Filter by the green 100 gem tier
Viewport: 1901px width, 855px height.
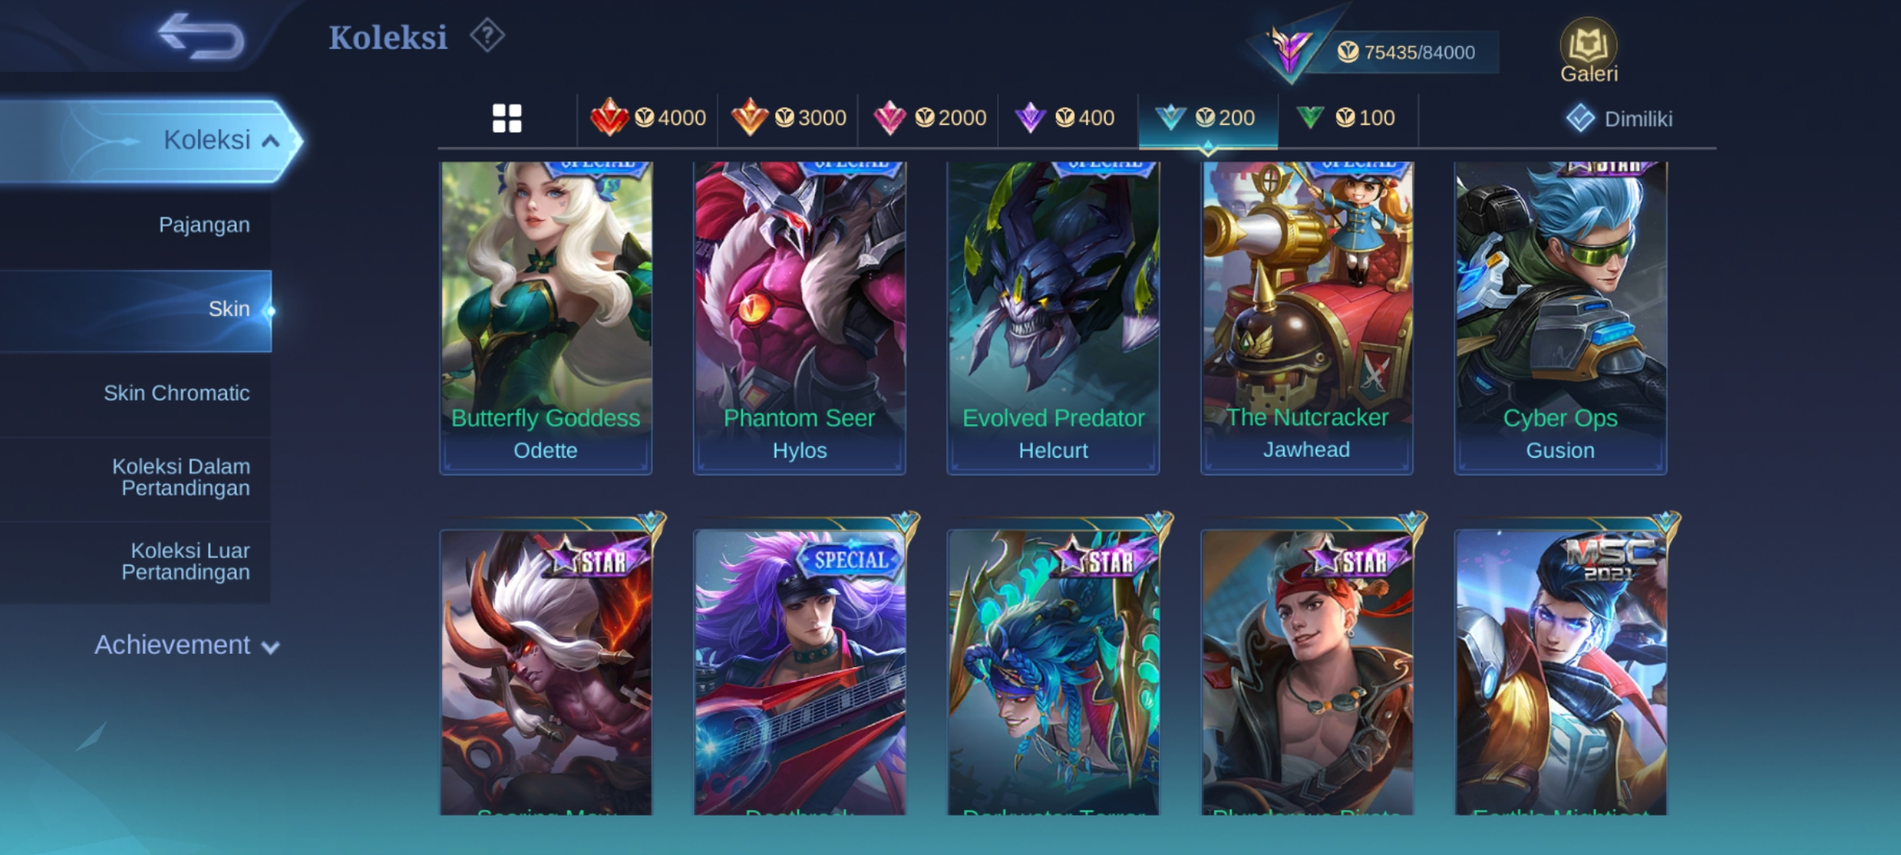point(1347,118)
